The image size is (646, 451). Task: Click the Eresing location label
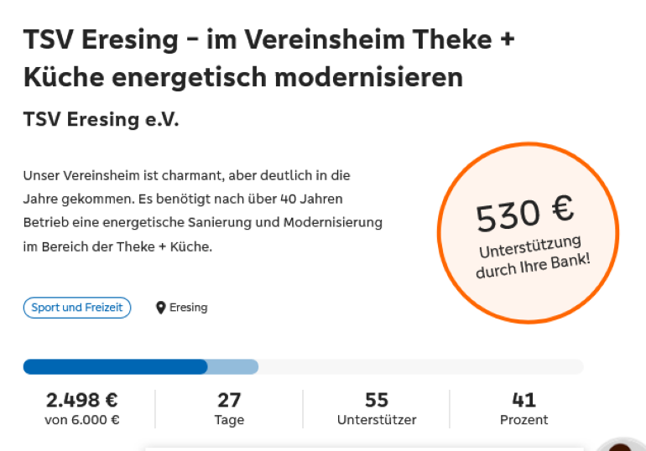(x=188, y=308)
